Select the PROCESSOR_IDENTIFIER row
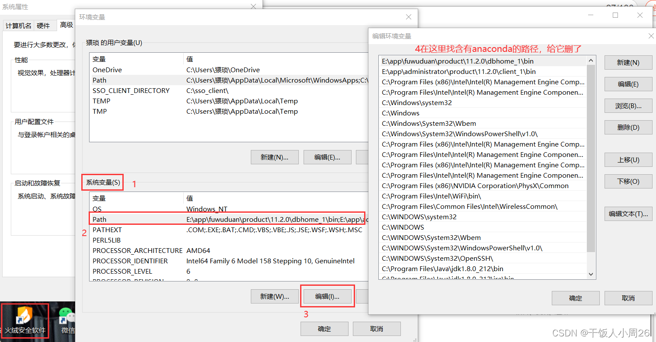Screen dimensions: 656x342 [229, 261]
